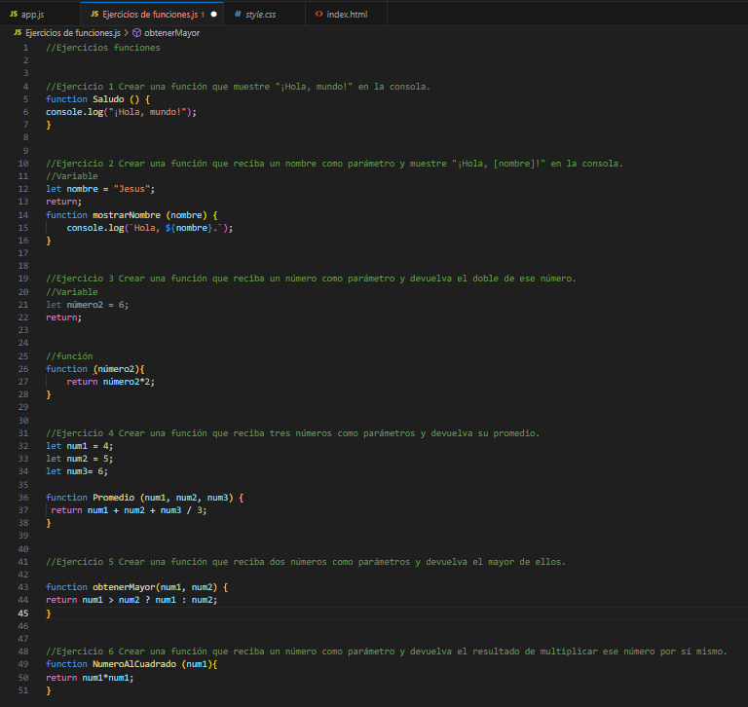The image size is (748, 707).
Task: Click breadcrumb file Ejercicios de funciones.js
Action: pyautogui.click(x=73, y=33)
